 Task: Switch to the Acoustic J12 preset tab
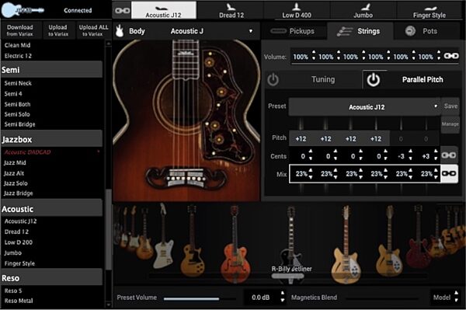[x=163, y=10]
